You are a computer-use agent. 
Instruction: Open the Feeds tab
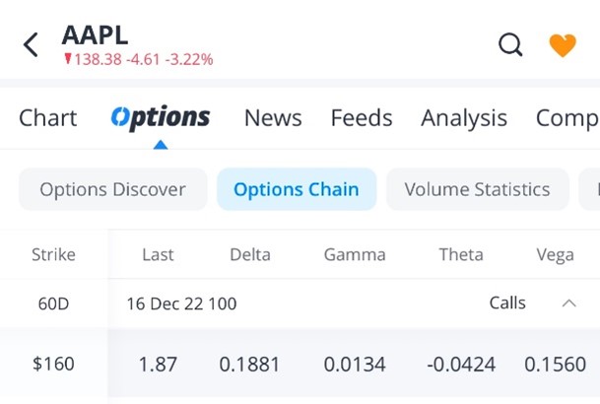coord(362,118)
